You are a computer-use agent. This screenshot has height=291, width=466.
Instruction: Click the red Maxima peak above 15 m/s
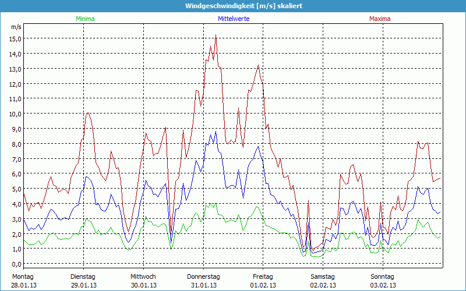coord(216,35)
